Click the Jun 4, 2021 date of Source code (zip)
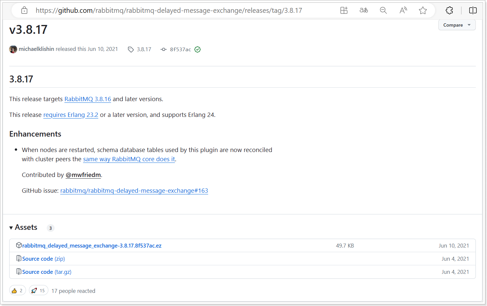Screen dimensions: 487x306 point(455,259)
